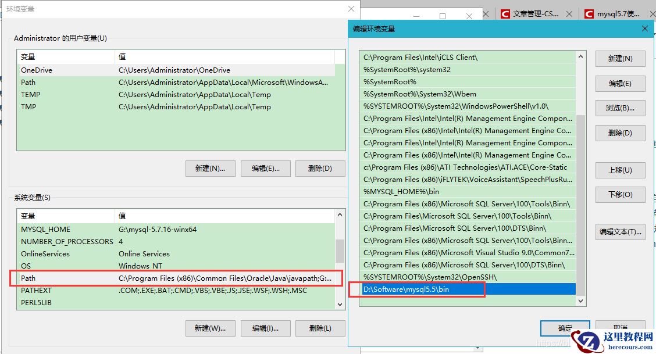Select the OS system variable row
This screenshot has width=656, height=354.
pos(176,266)
